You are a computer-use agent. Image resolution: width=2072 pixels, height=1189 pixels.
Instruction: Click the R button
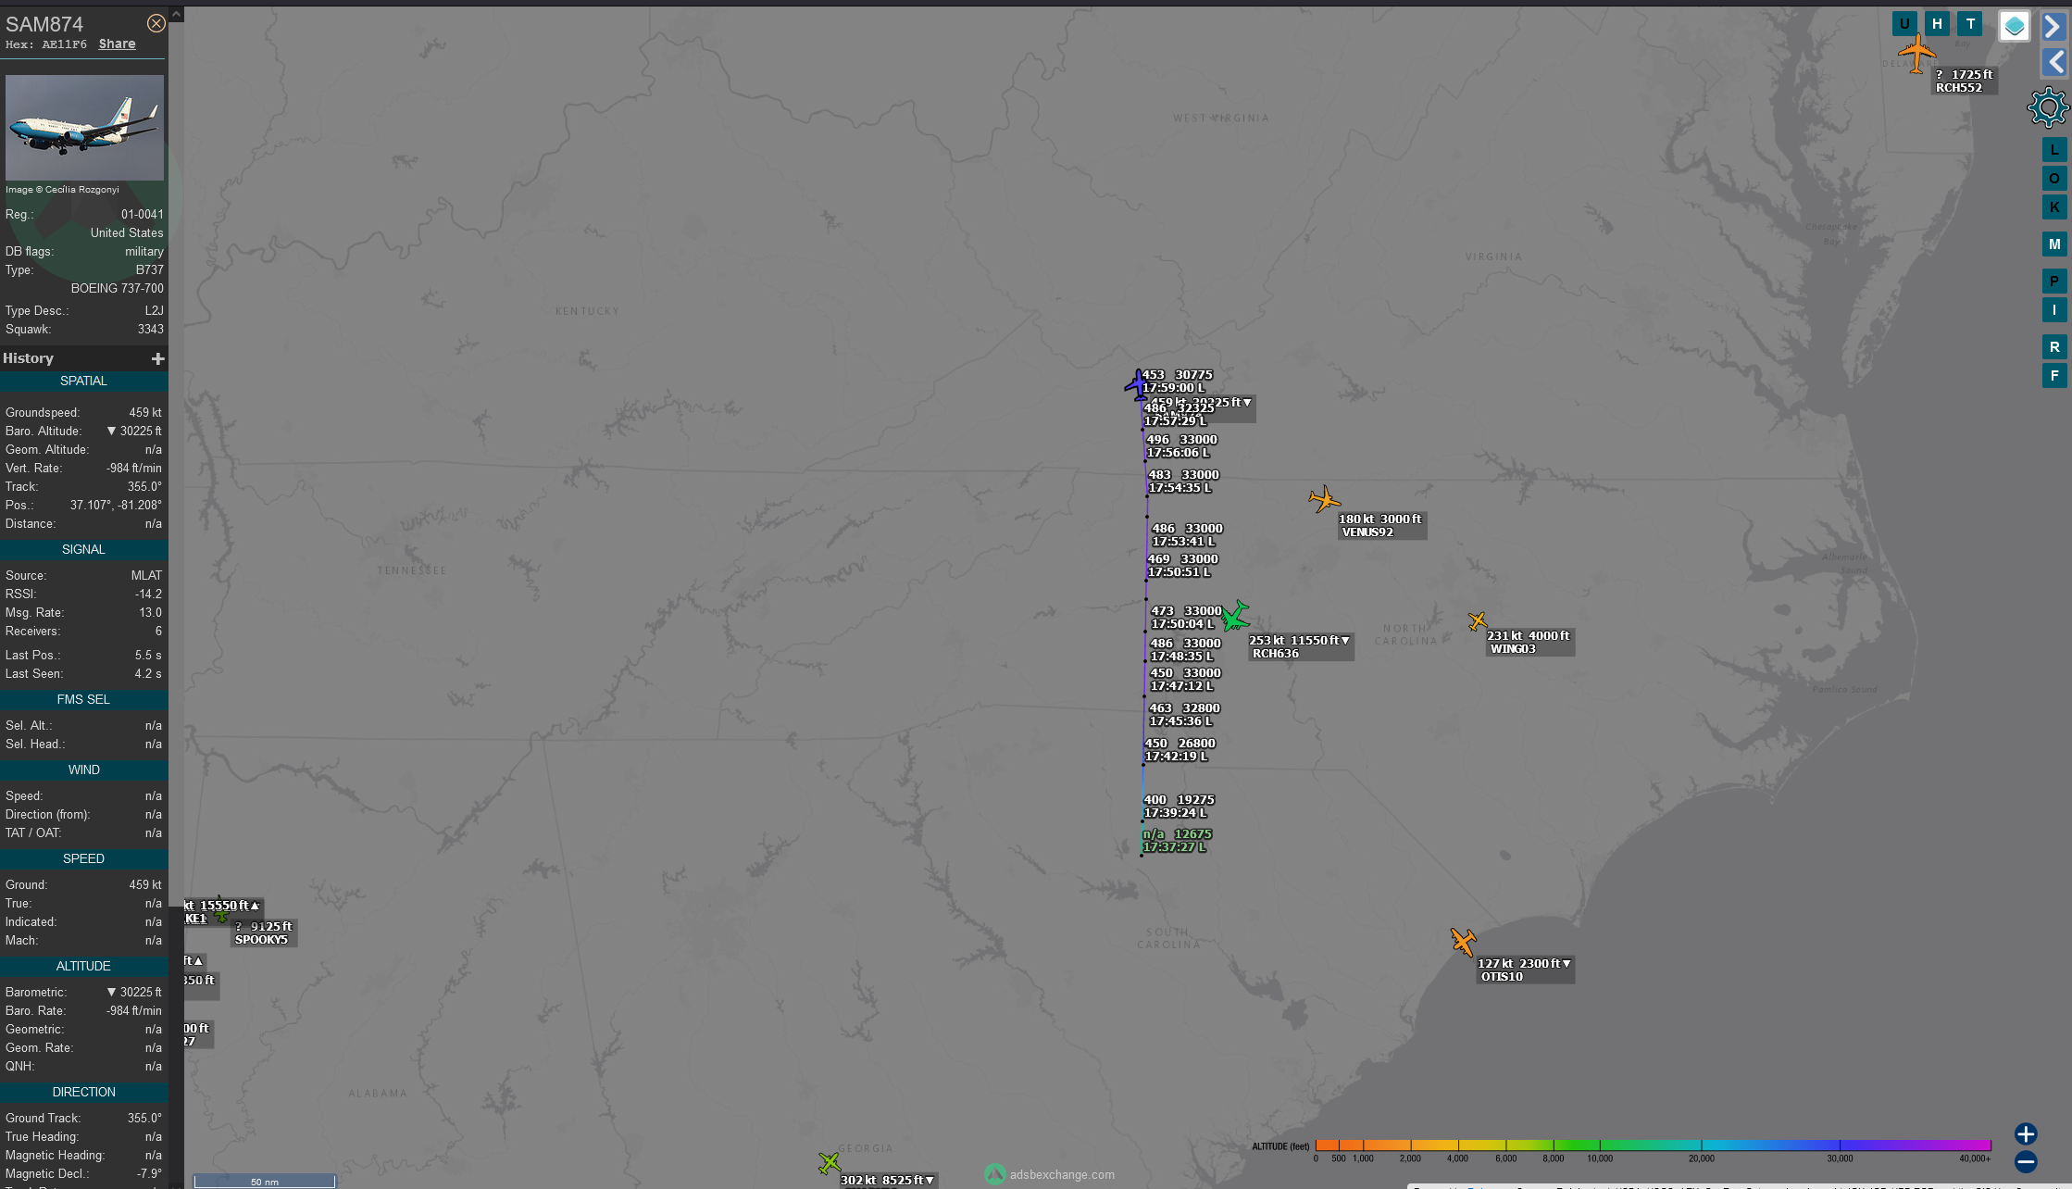2054,346
